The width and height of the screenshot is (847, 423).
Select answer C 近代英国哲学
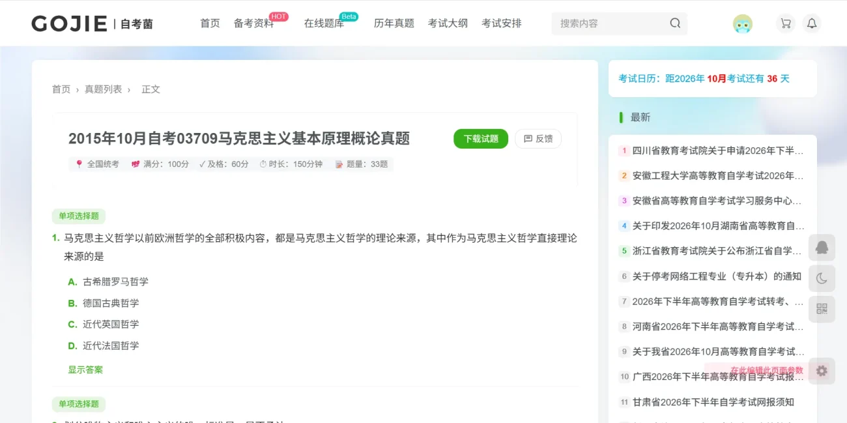pos(104,324)
